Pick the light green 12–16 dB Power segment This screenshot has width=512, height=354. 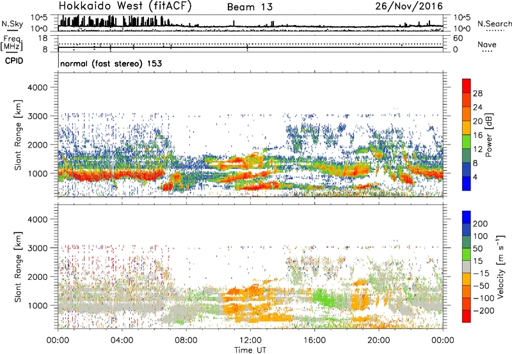click(467, 141)
